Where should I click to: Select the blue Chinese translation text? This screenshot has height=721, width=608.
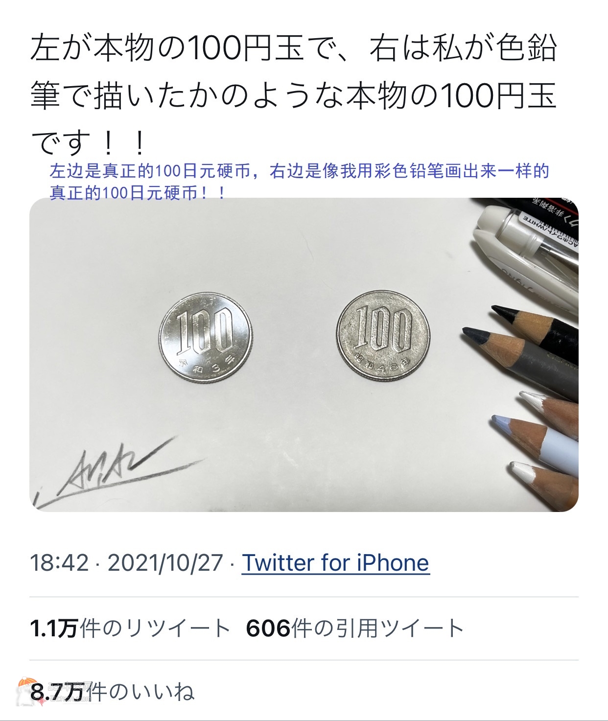click(x=299, y=182)
